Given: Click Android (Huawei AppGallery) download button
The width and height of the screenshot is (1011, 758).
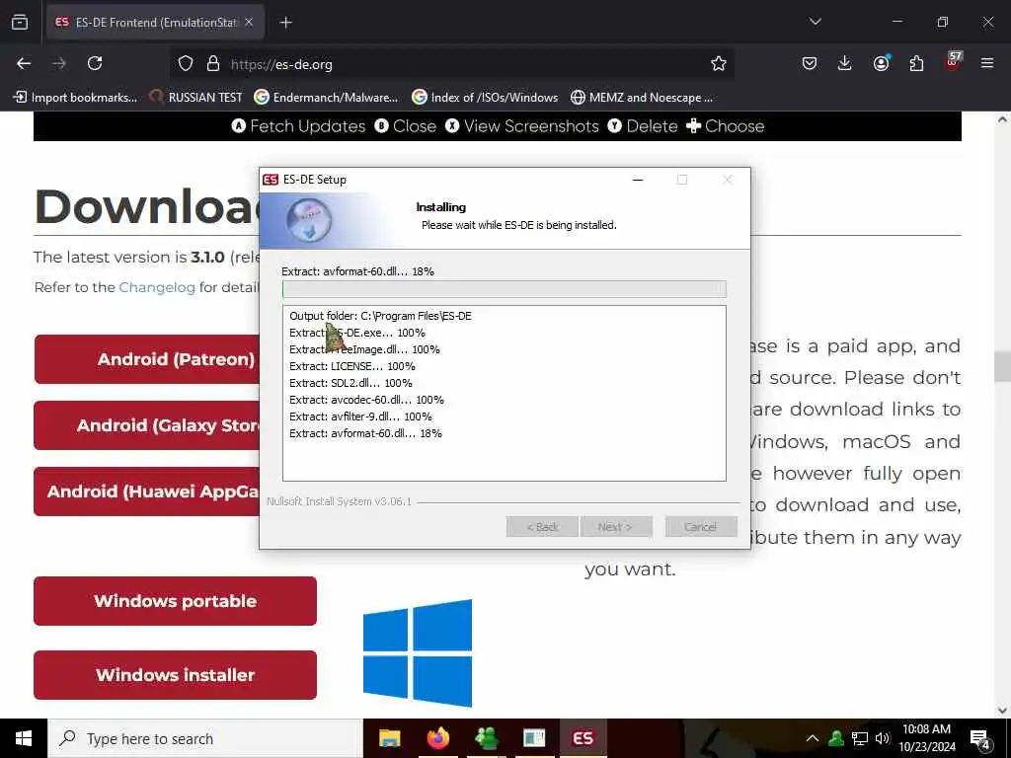Looking at the screenshot, I should (x=147, y=492).
